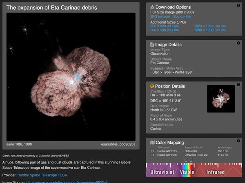This screenshot has width=245, height=183.
Task: Open help for Download Options panel
Action: pos(238,5)
